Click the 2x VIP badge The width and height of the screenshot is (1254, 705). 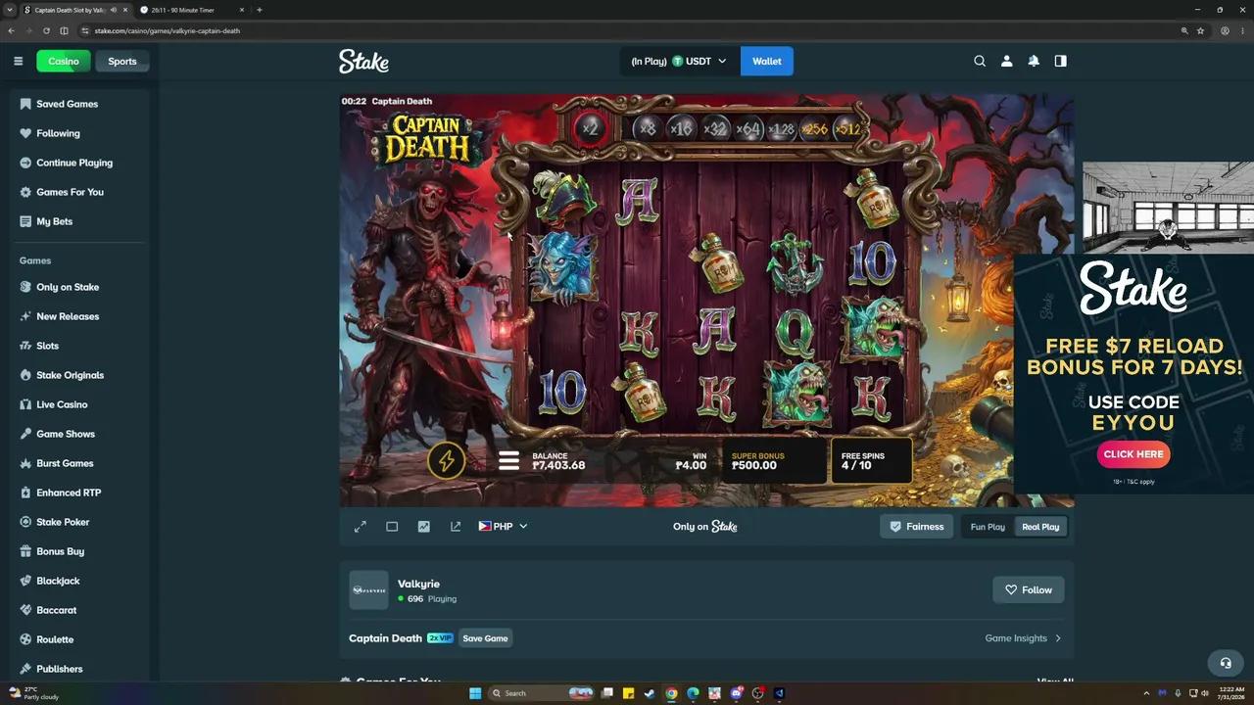[440, 638]
